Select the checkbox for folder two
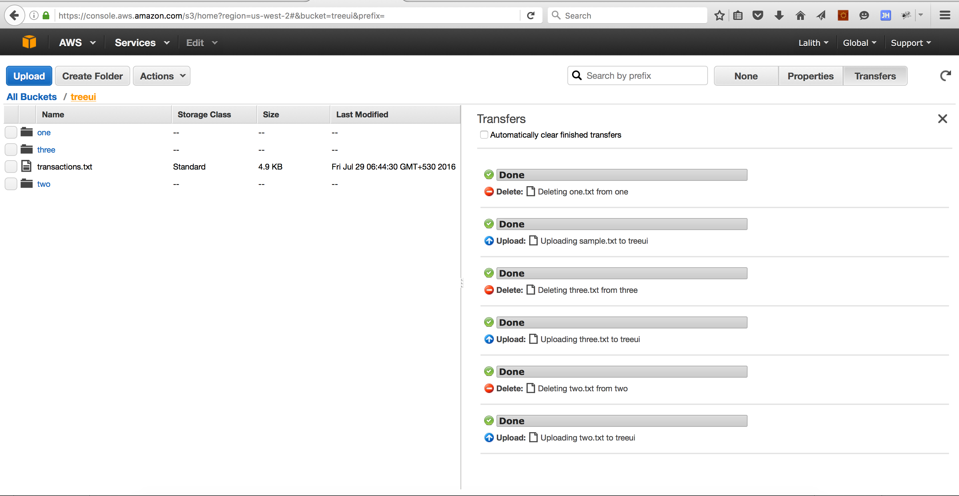Viewport: 959px width, 496px height. tap(11, 184)
